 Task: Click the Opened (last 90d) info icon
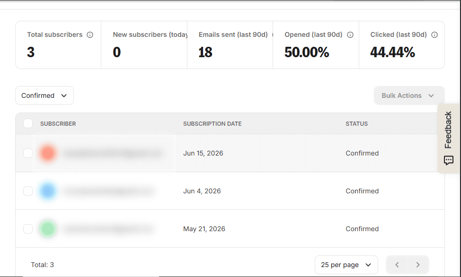[x=350, y=35]
